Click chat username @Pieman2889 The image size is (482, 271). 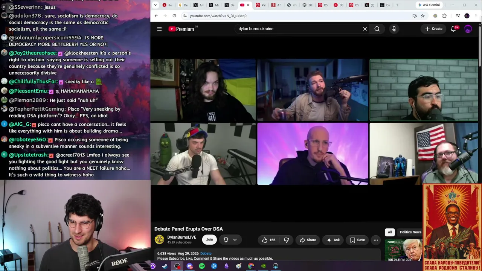29,100
